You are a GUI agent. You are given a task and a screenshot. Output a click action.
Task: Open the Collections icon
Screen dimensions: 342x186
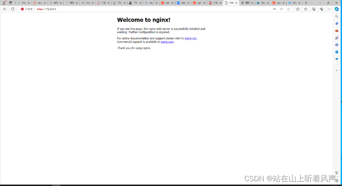tap(314, 9)
